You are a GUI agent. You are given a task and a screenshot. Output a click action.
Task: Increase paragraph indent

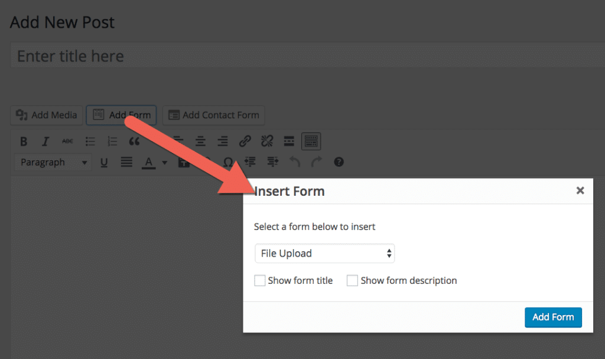click(273, 162)
